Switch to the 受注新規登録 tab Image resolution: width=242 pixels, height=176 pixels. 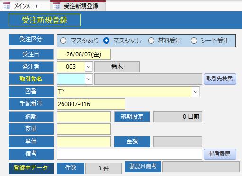tap(78, 6)
